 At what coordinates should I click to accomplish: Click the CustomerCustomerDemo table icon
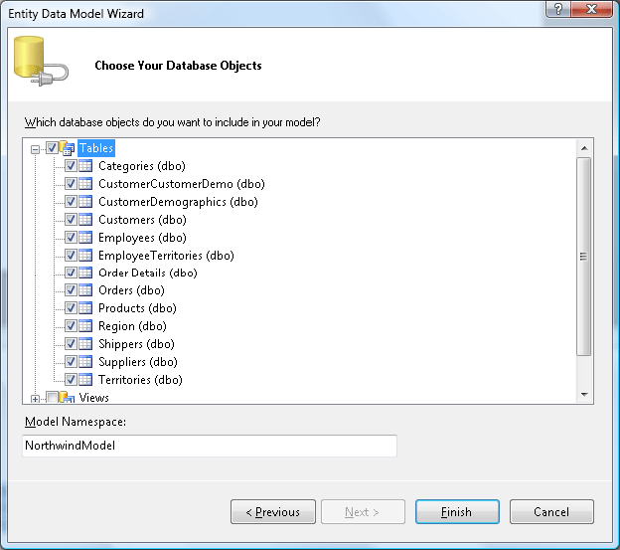85,184
